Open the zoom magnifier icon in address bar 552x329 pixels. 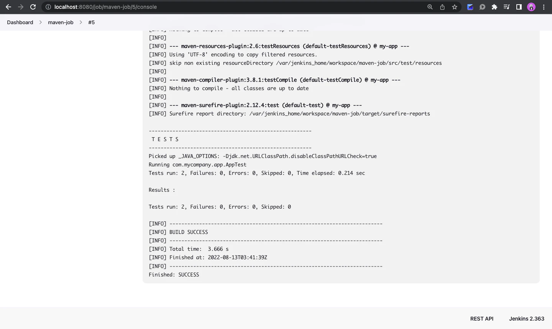[430, 7]
